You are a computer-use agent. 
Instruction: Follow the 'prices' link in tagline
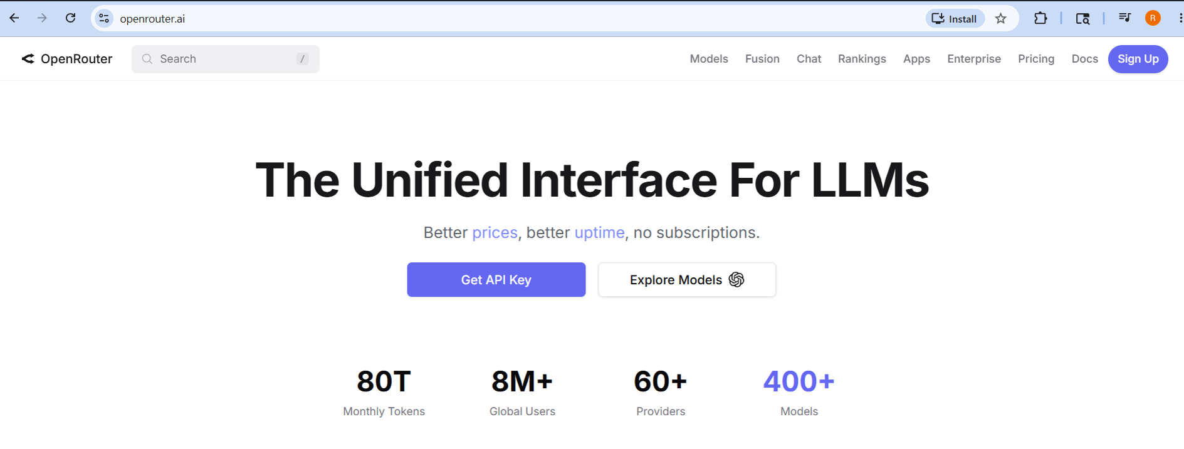[x=495, y=233]
